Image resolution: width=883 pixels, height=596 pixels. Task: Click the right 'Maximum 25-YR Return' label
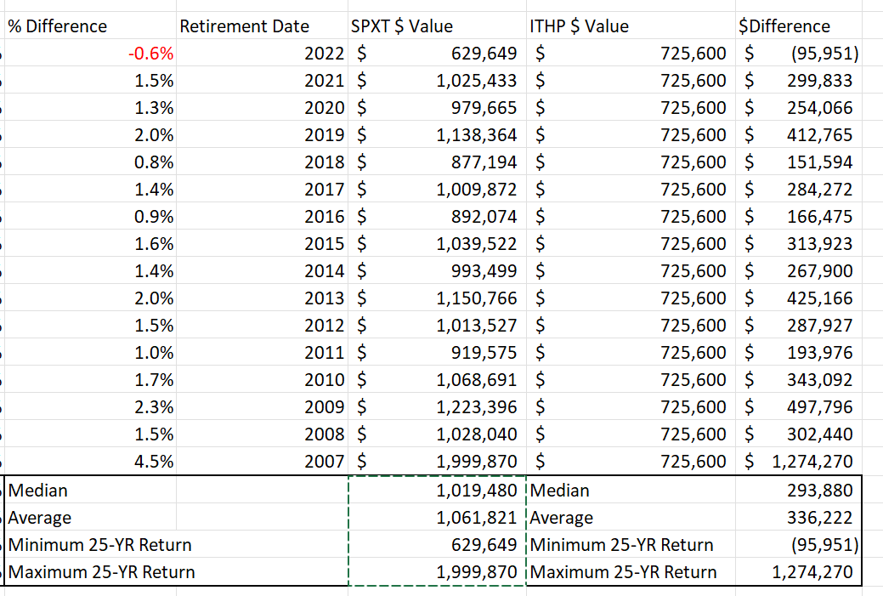pos(624,572)
